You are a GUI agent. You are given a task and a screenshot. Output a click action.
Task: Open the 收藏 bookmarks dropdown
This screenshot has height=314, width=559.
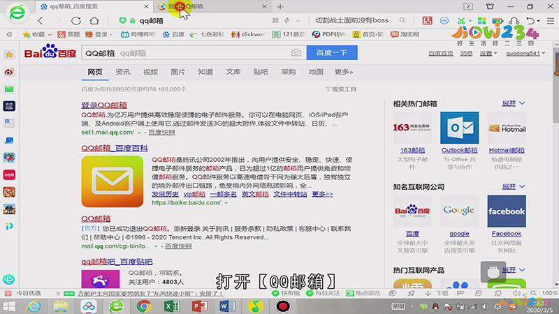[37, 34]
